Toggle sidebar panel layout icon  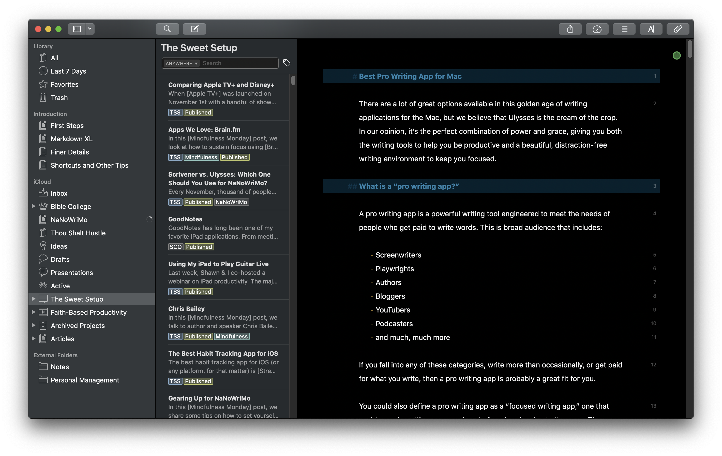click(x=78, y=29)
